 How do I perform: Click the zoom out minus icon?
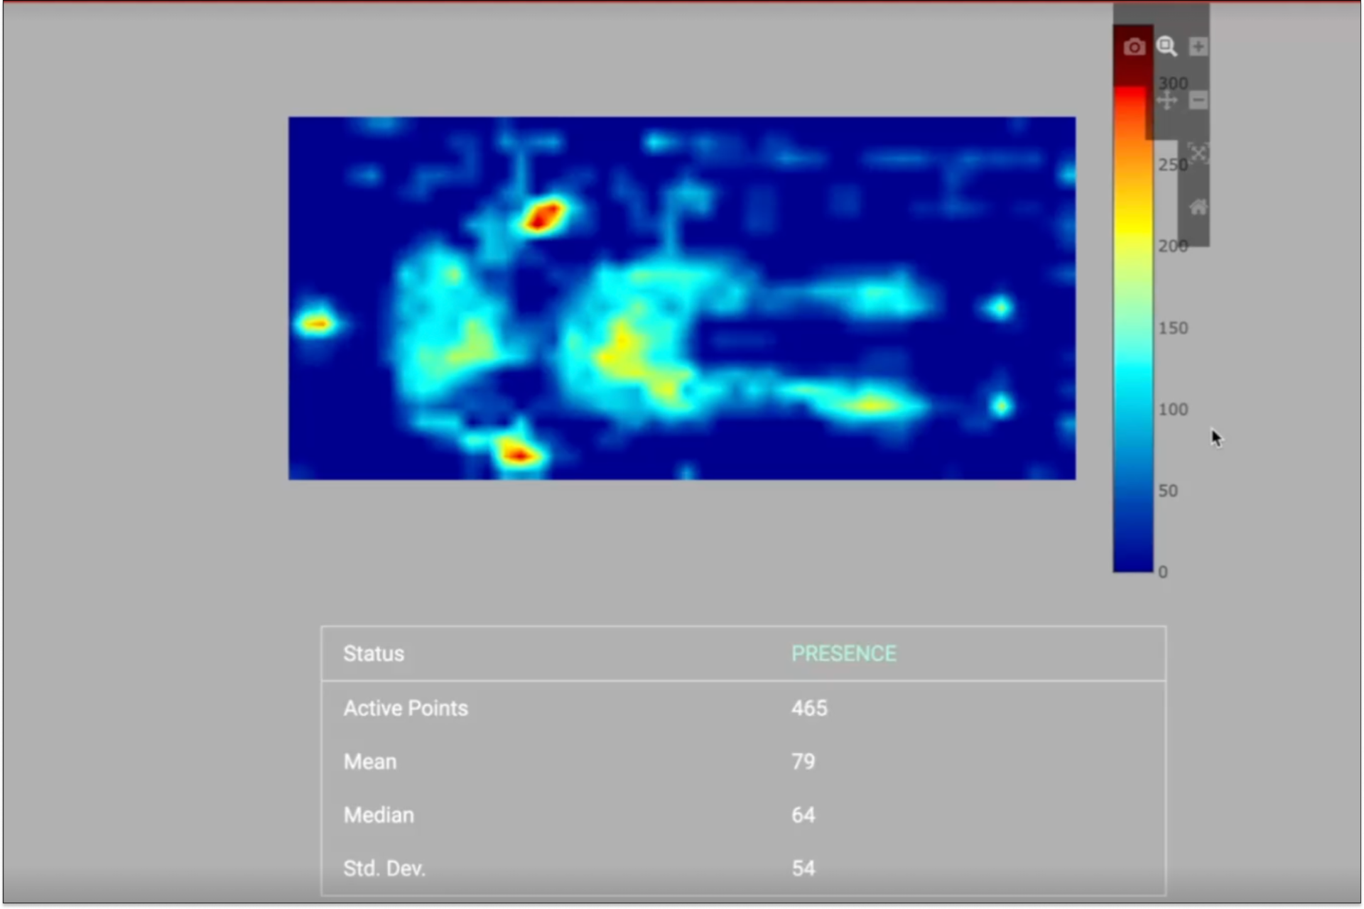(1198, 100)
